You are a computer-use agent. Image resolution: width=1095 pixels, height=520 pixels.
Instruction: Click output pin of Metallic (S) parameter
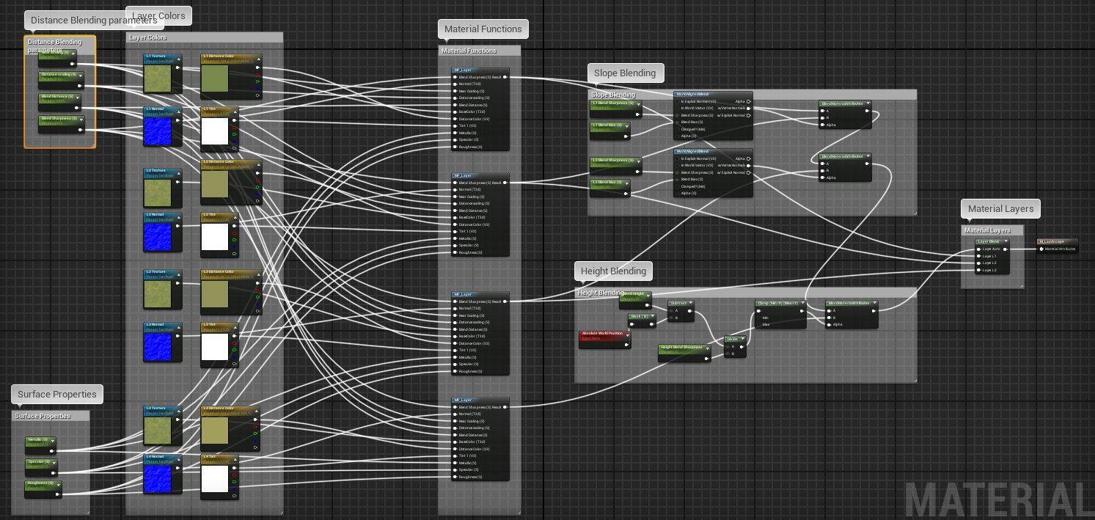click(x=51, y=451)
